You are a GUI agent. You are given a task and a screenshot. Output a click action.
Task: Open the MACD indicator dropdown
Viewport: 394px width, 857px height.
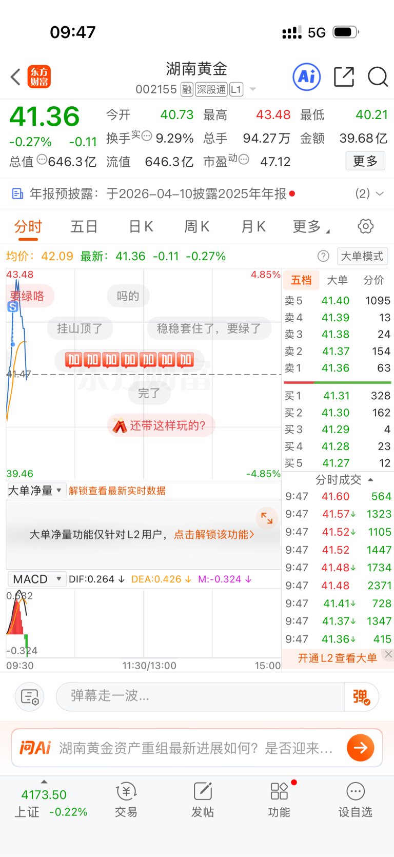(36, 579)
